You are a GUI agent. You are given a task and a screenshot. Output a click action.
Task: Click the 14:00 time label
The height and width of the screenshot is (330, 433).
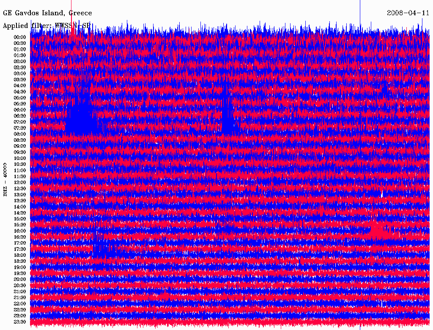[20, 207]
